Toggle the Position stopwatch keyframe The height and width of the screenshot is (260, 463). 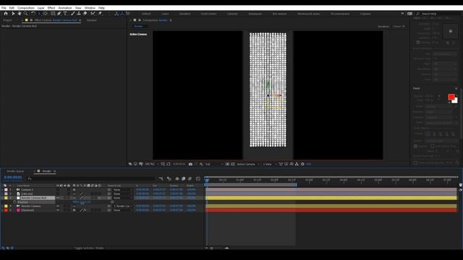(14, 202)
